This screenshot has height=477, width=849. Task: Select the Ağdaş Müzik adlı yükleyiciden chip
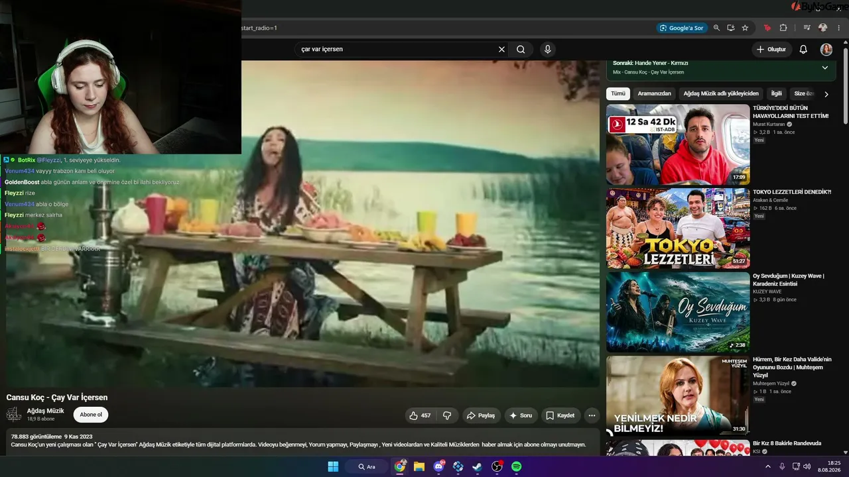point(721,94)
